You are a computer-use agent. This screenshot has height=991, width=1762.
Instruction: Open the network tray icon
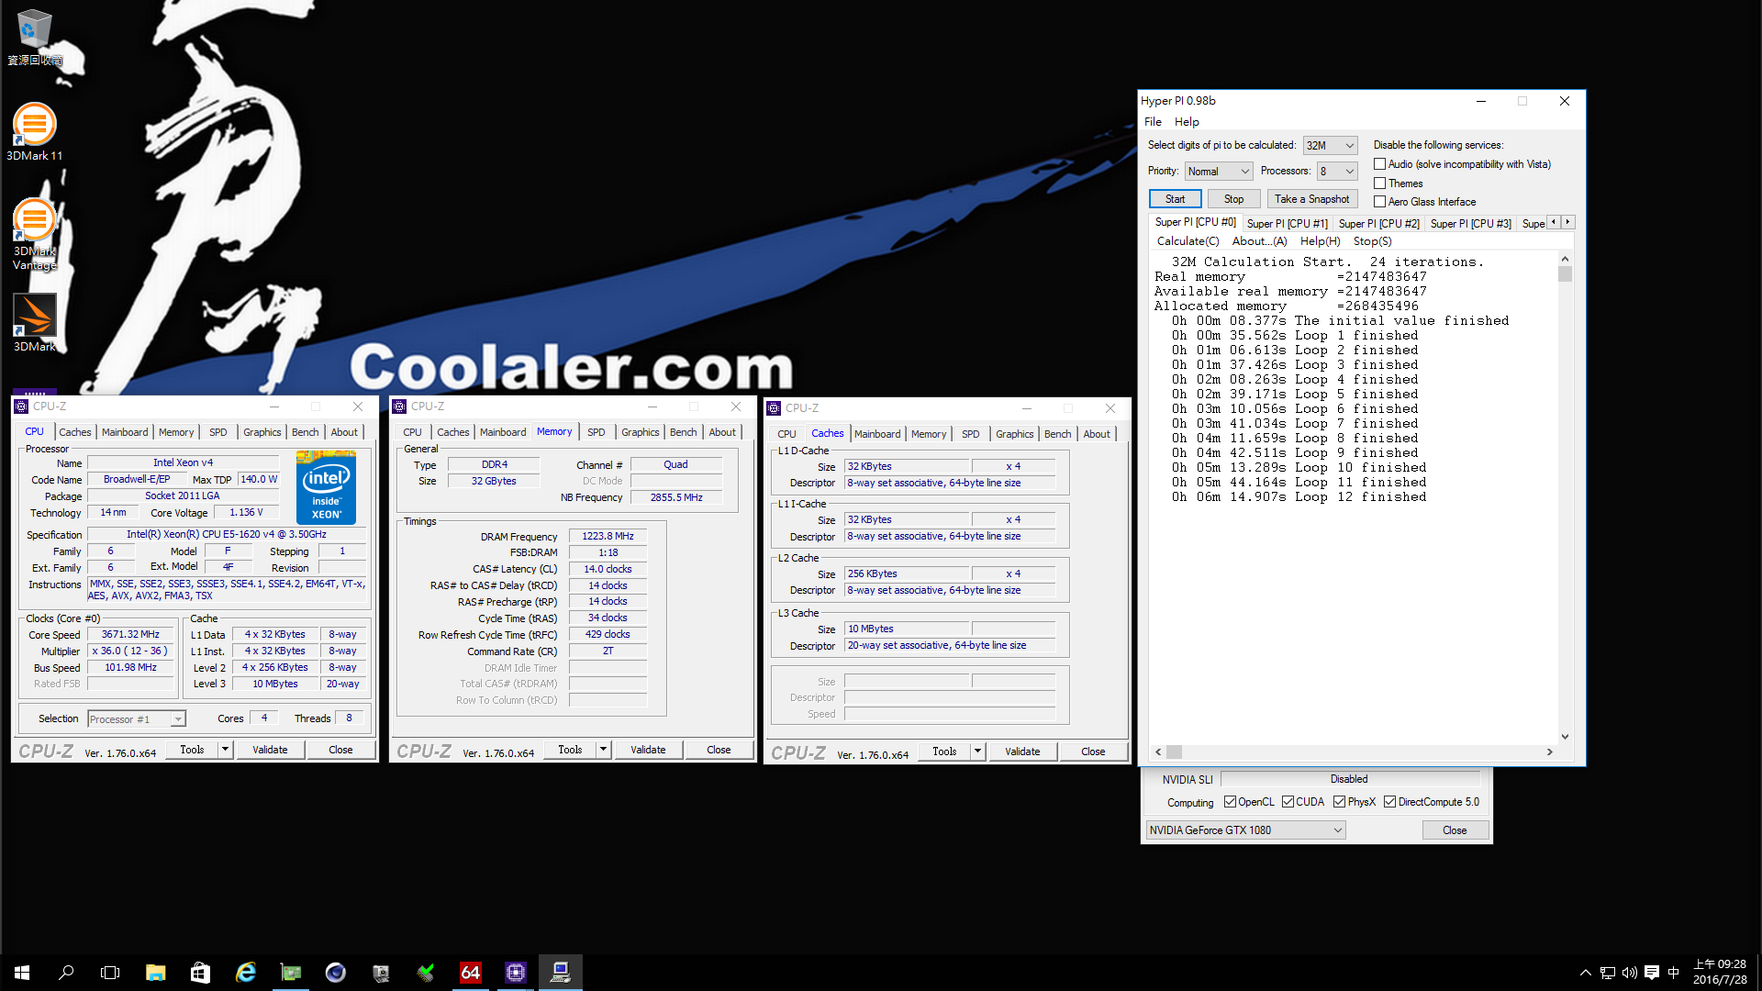pyautogui.click(x=1608, y=973)
